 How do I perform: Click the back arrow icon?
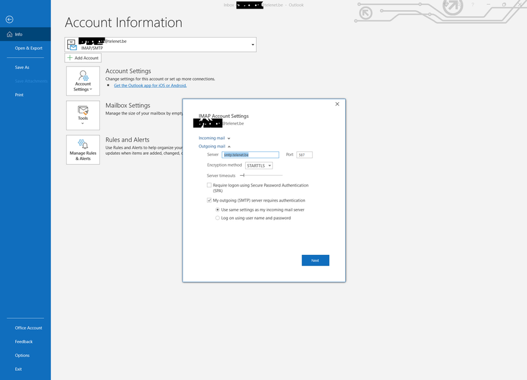point(9,20)
